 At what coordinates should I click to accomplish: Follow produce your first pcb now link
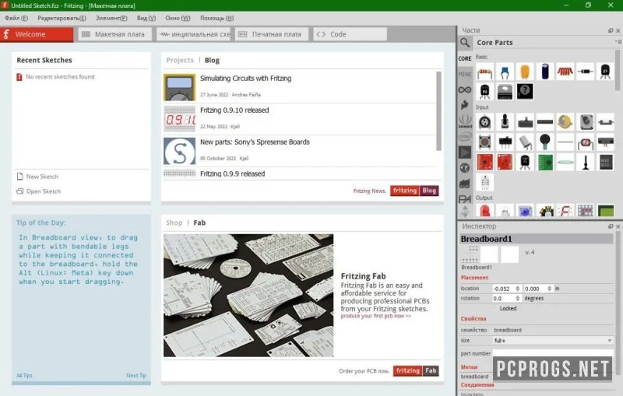click(376, 316)
